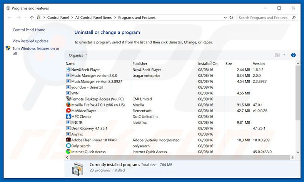Click the Windows features shield icon

8,48
